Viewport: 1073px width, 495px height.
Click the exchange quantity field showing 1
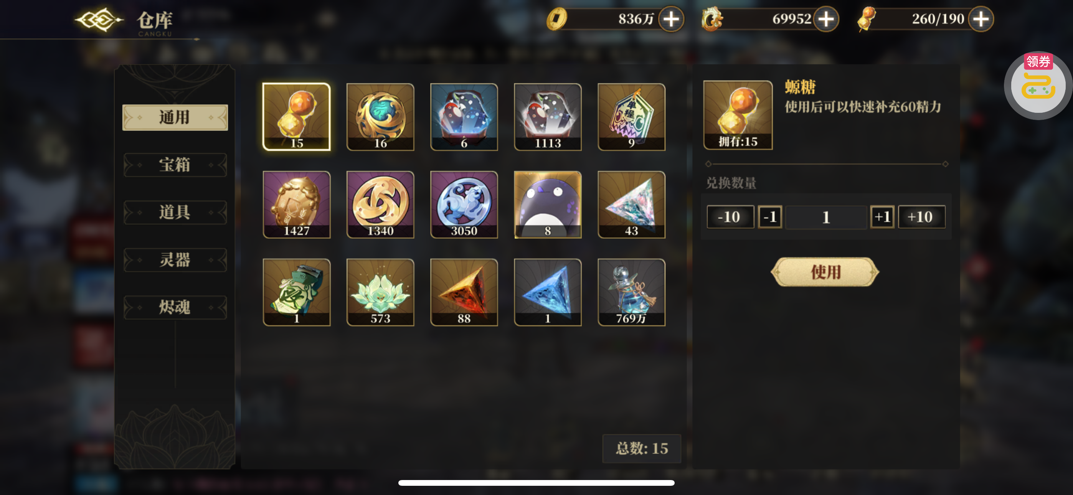826,217
